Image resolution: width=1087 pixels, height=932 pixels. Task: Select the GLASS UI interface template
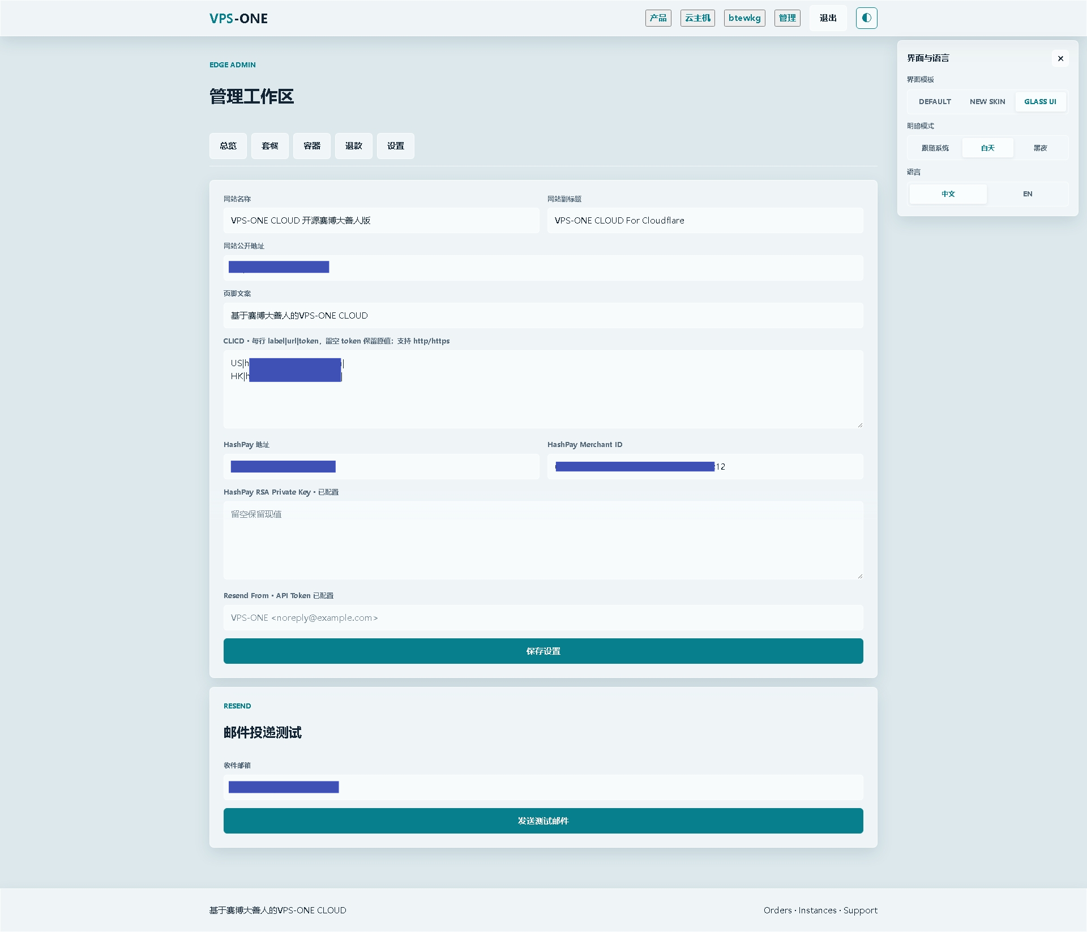pyautogui.click(x=1040, y=102)
